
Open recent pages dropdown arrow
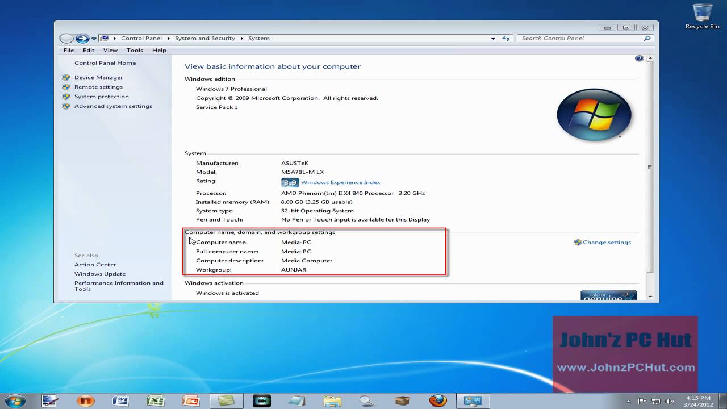pos(94,39)
